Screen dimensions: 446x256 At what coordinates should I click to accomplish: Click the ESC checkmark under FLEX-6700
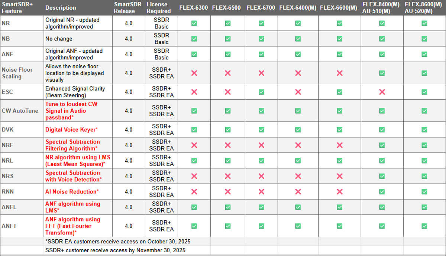point(261,92)
